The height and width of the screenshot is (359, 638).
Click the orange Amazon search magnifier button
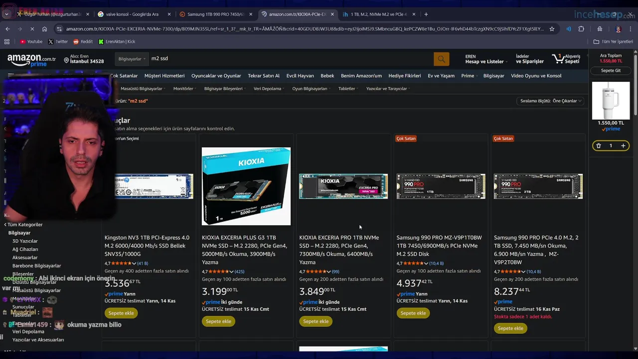point(441,59)
